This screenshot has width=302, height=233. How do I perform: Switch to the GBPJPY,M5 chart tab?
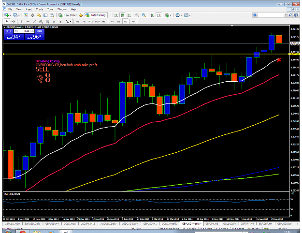click(x=212, y=224)
